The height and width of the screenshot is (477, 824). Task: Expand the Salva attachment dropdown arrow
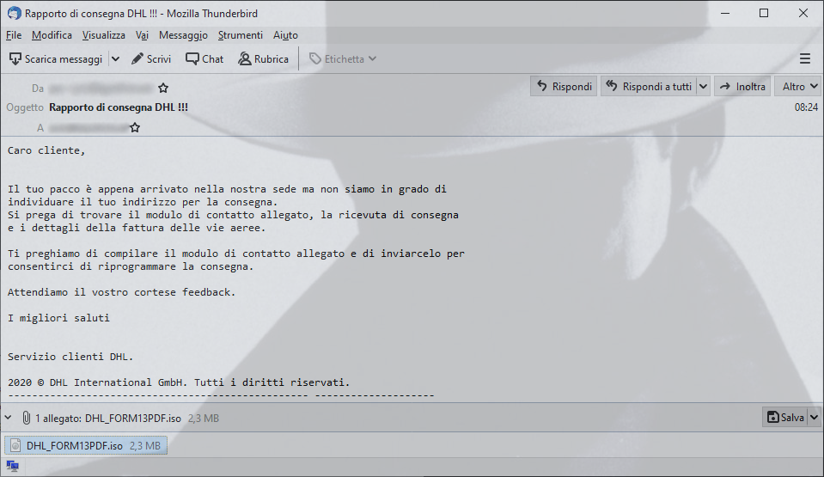pos(814,417)
